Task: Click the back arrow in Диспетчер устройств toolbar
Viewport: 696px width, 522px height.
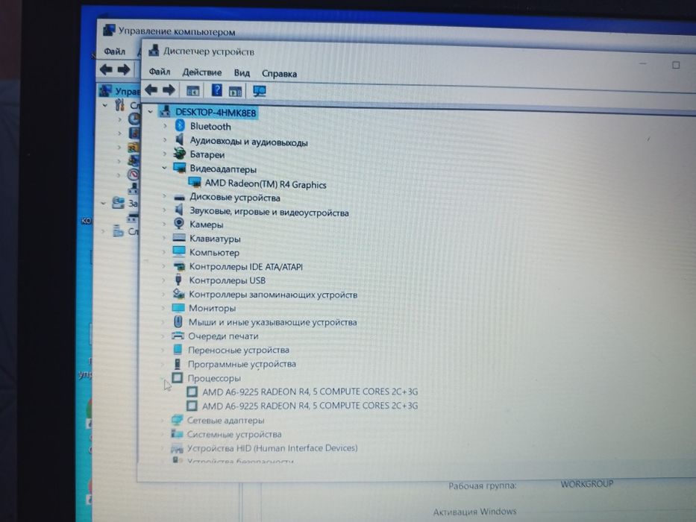Action: (151, 89)
